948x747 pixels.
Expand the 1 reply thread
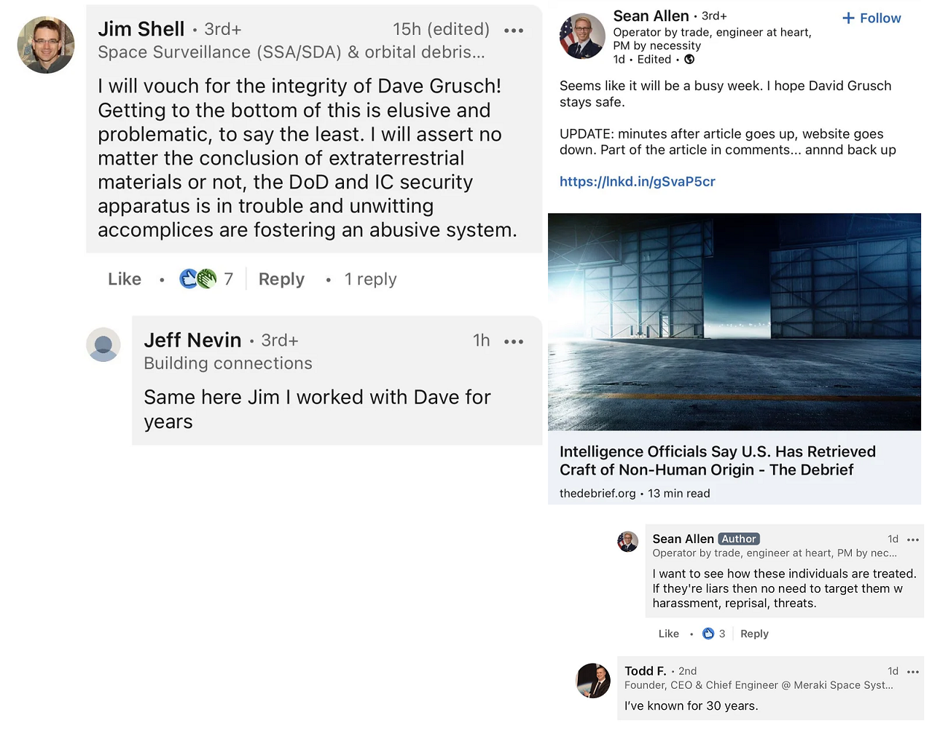370,280
